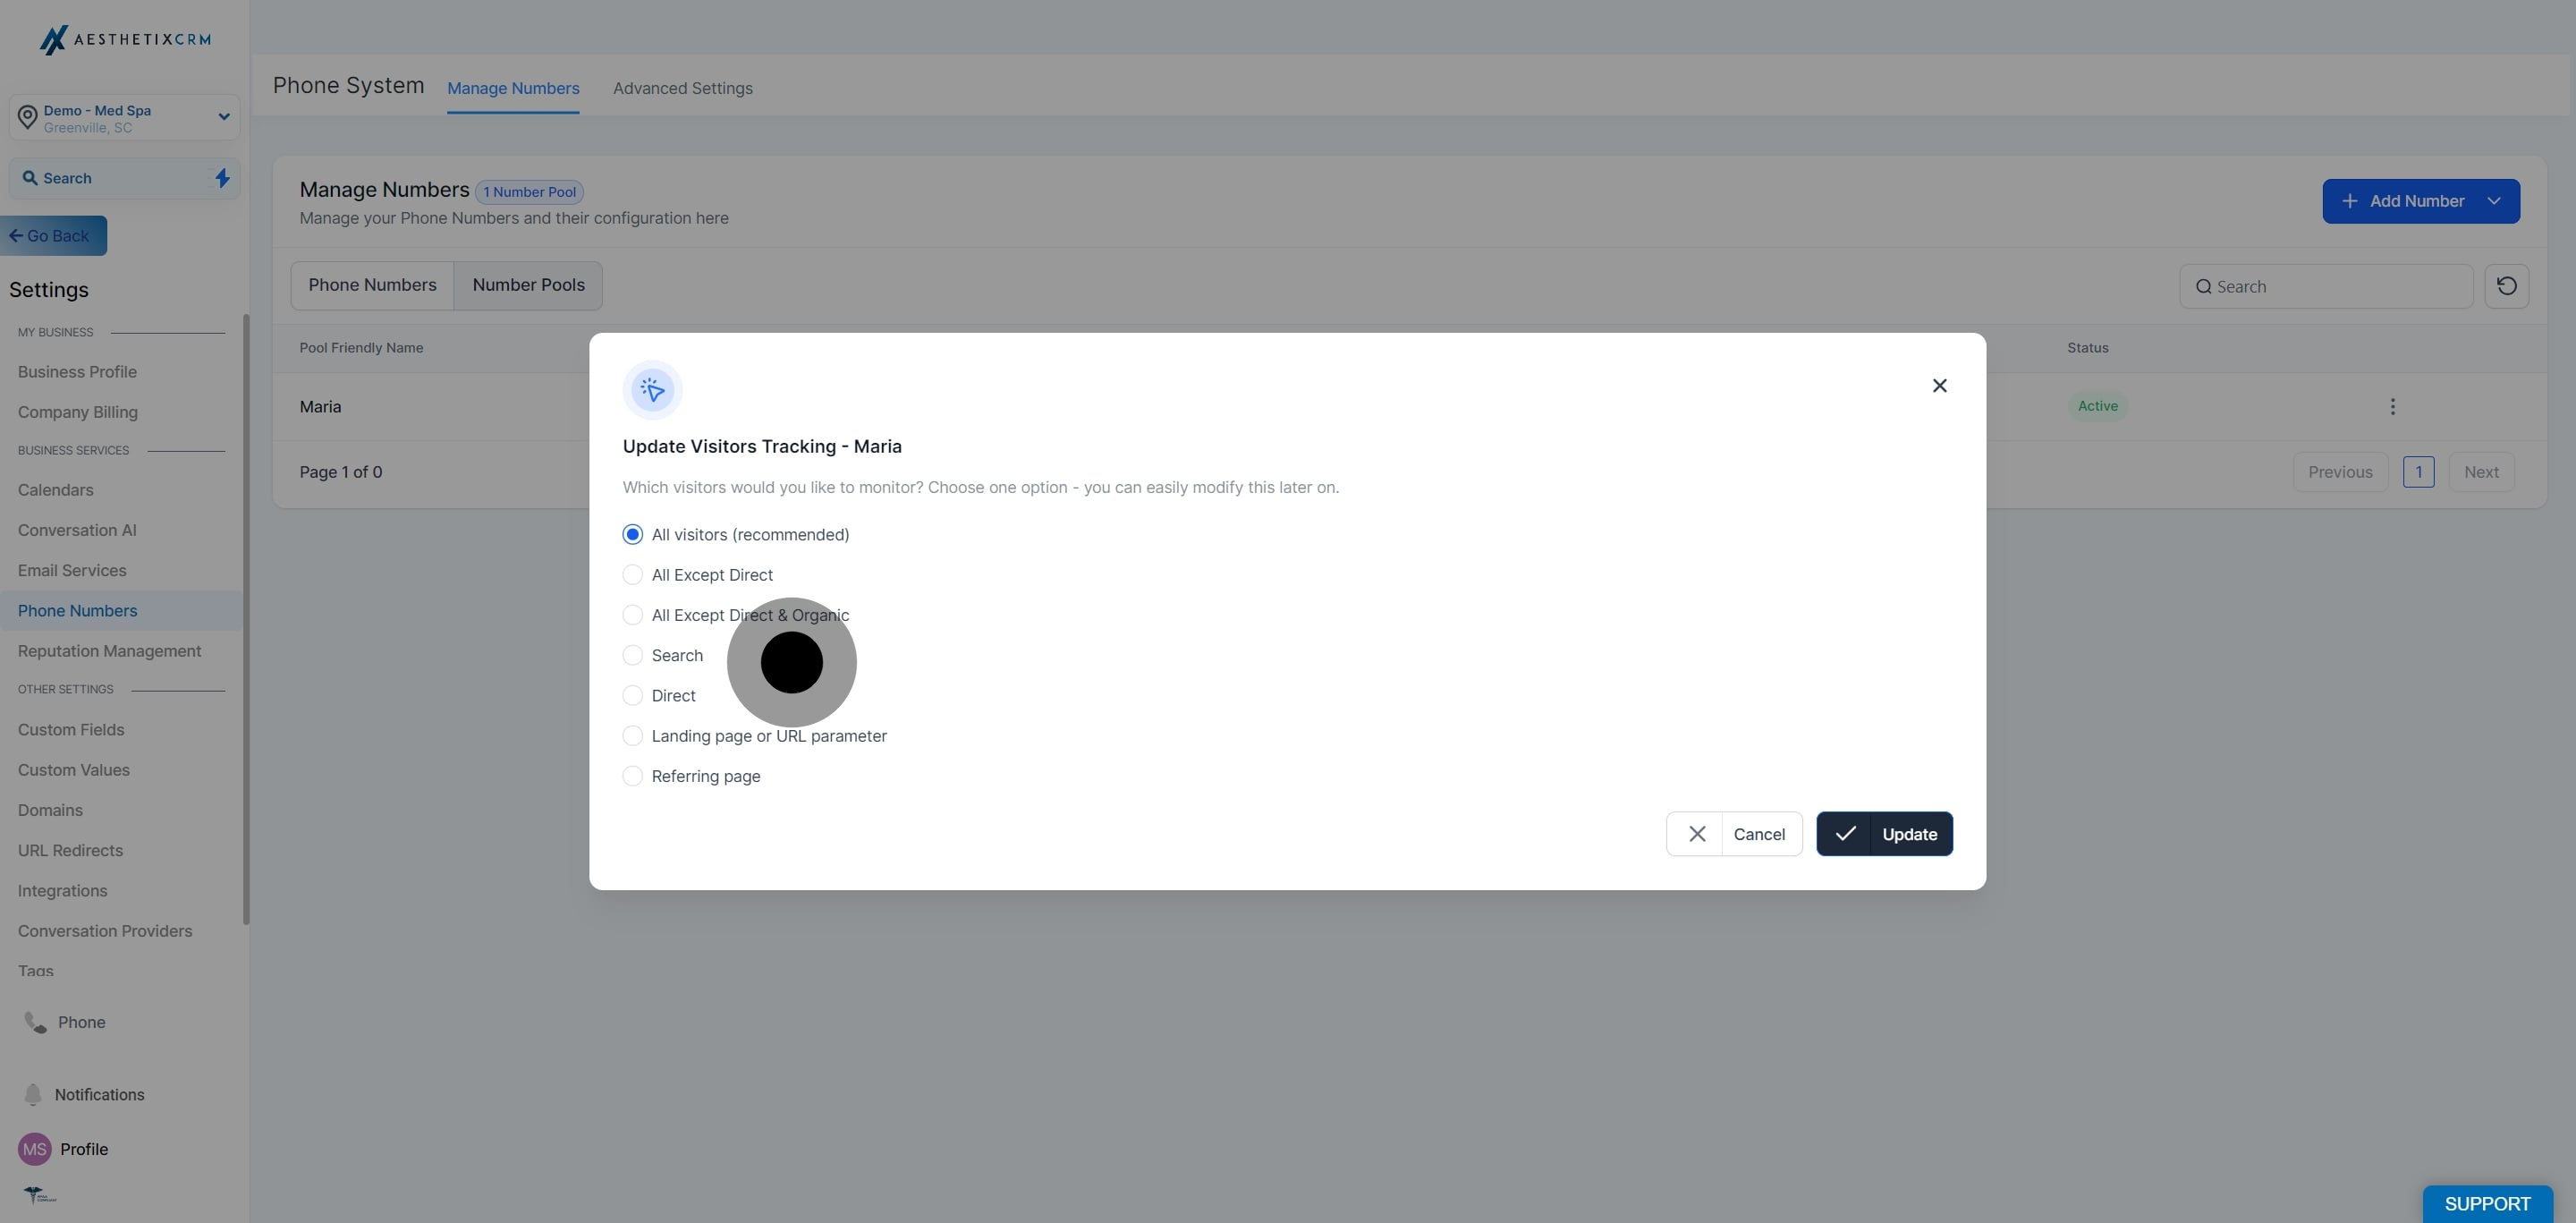This screenshot has width=2576, height=1223.
Task: Click the lightning icon beside sidebar search
Action: 222,178
